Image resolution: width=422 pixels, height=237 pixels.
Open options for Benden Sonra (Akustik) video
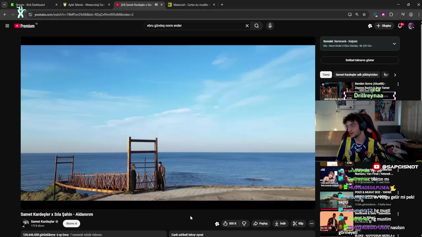point(398,84)
